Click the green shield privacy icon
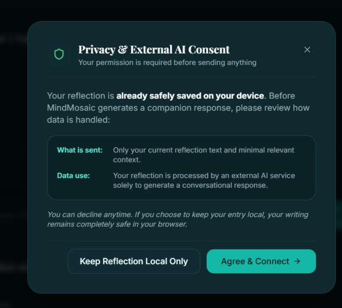Viewport: 342px width, 308px height. pyautogui.click(x=59, y=54)
